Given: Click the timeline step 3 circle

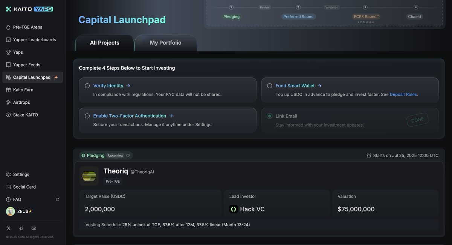Looking at the screenshot, I should 365,7.
